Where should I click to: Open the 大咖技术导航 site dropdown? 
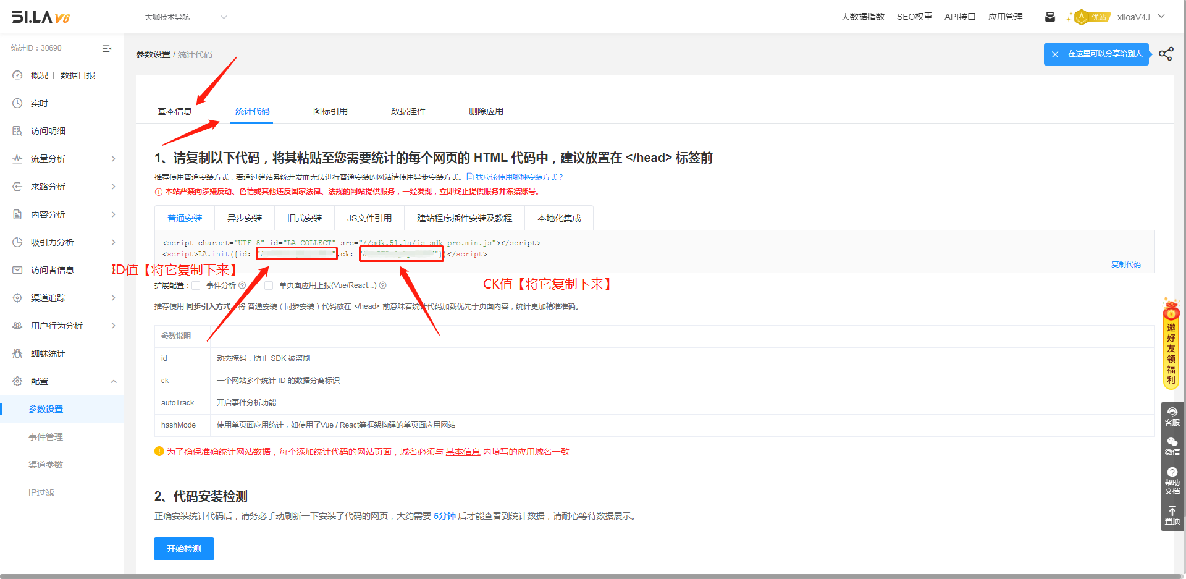point(185,17)
